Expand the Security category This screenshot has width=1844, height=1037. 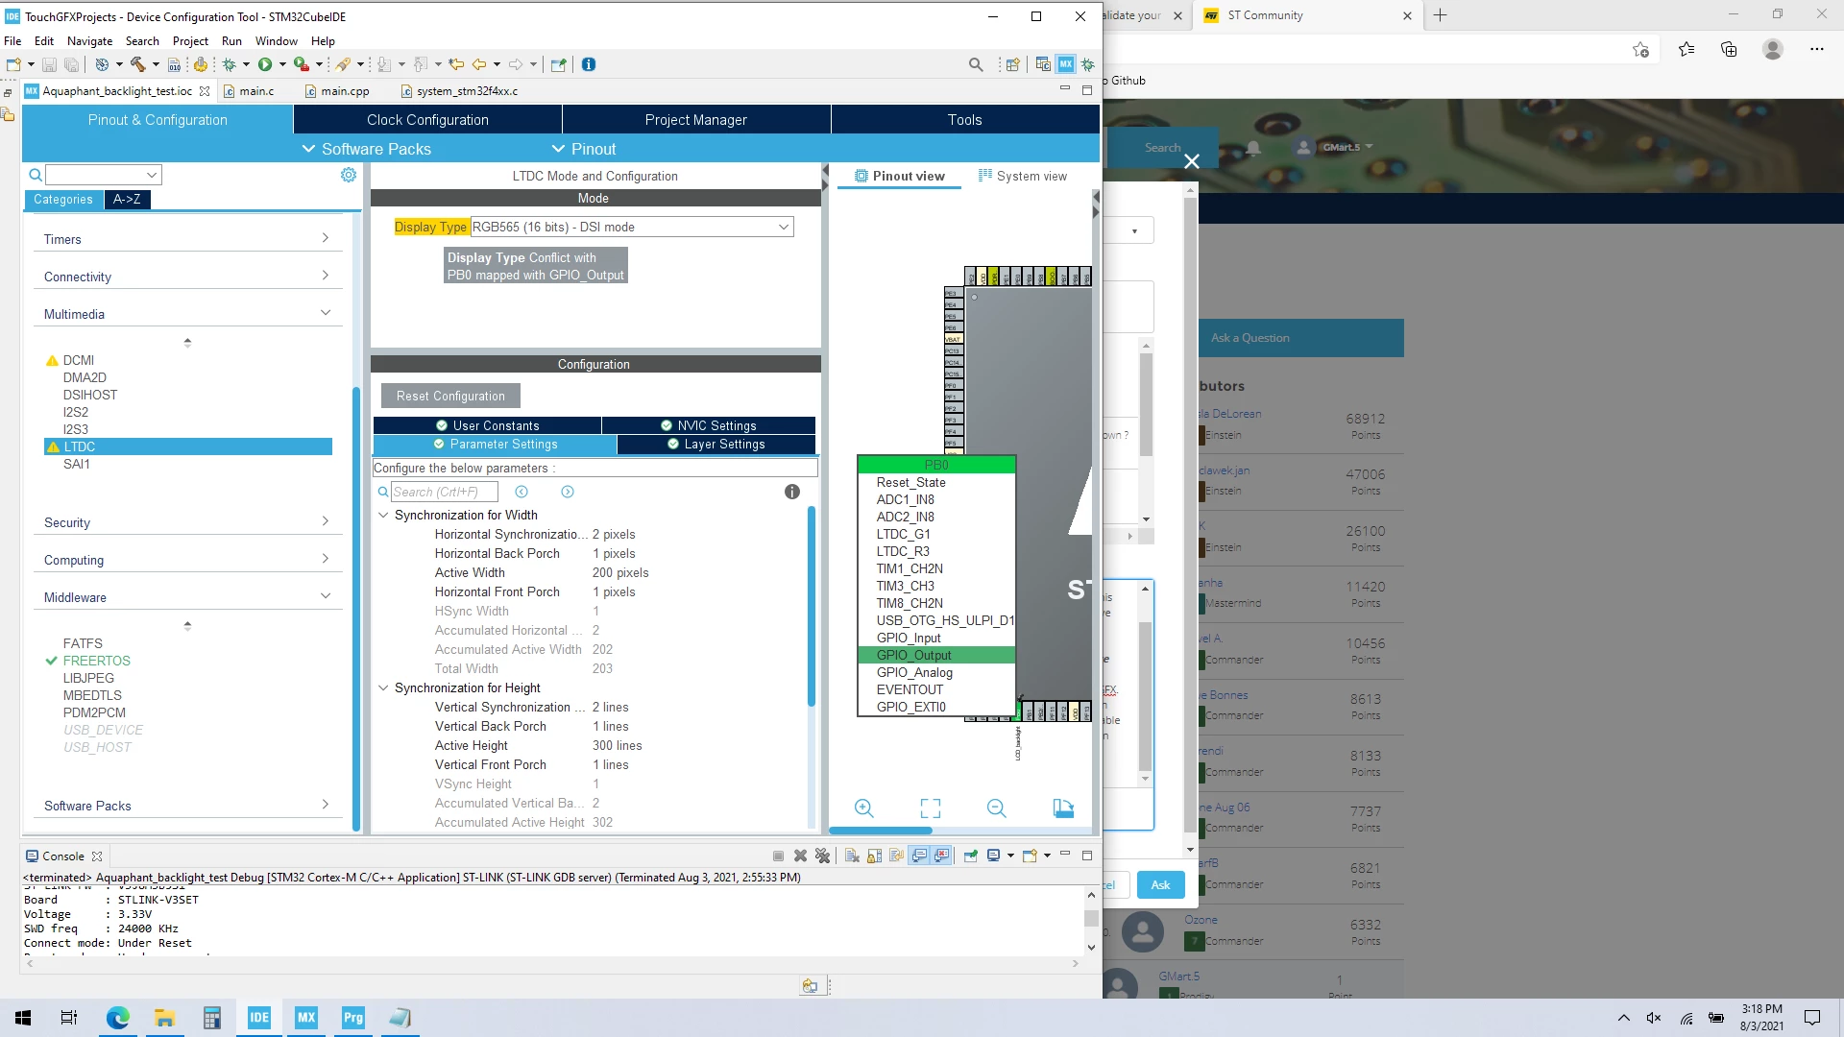pos(187,522)
